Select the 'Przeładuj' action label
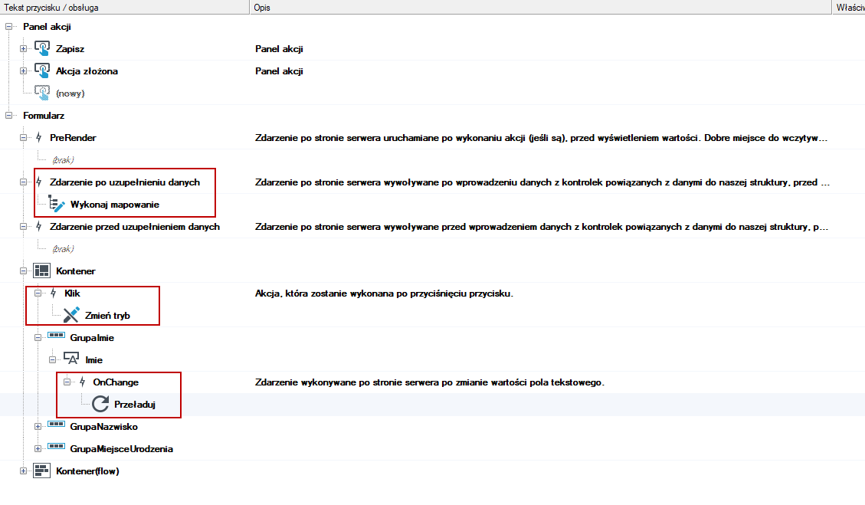Image resolution: width=865 pixels, height=505 pixels. tap(135, 404)
